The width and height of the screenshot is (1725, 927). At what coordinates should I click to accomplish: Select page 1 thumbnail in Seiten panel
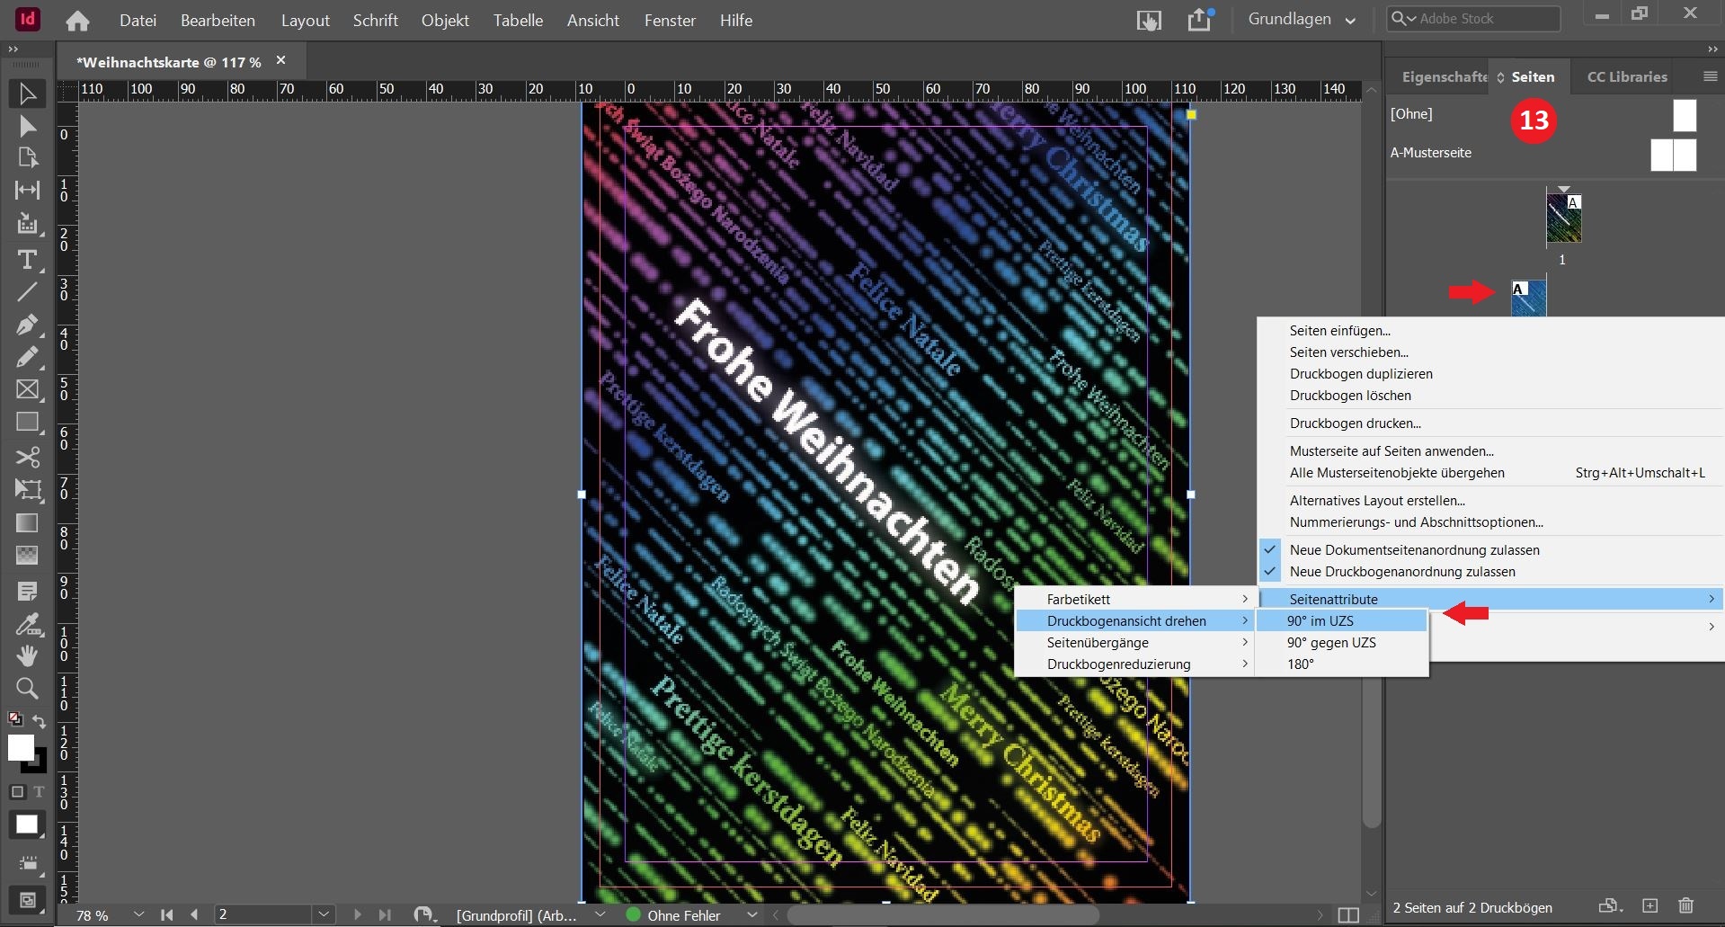click(x=1563, y=219)
